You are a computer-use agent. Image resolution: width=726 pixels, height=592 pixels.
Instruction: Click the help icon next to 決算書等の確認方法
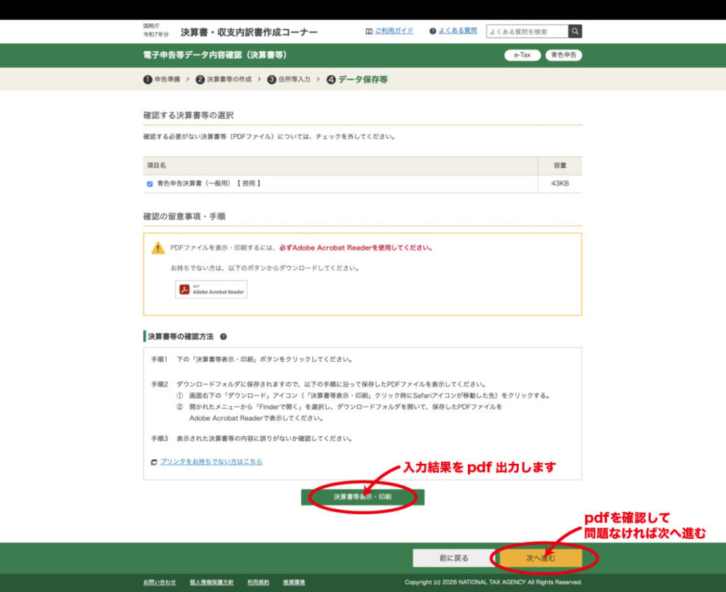[x=223, y=337]
